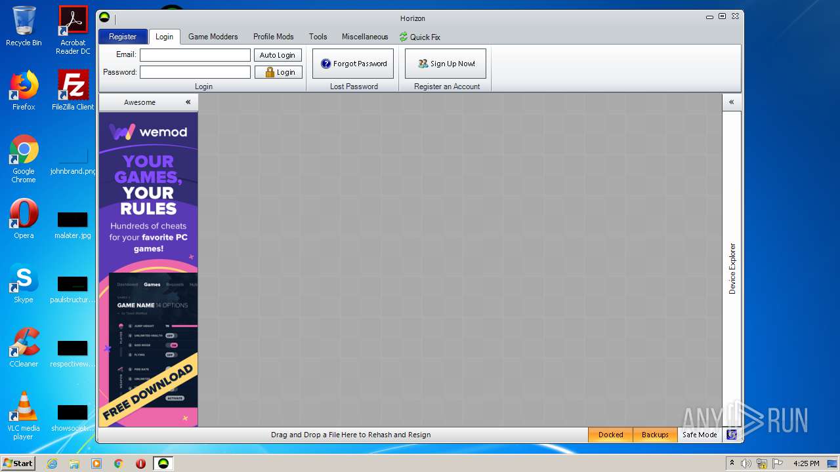Viewport: 840px width, 472px height.
Task: Select paulstructur... desktop file
Action: (x=73, y=289)
